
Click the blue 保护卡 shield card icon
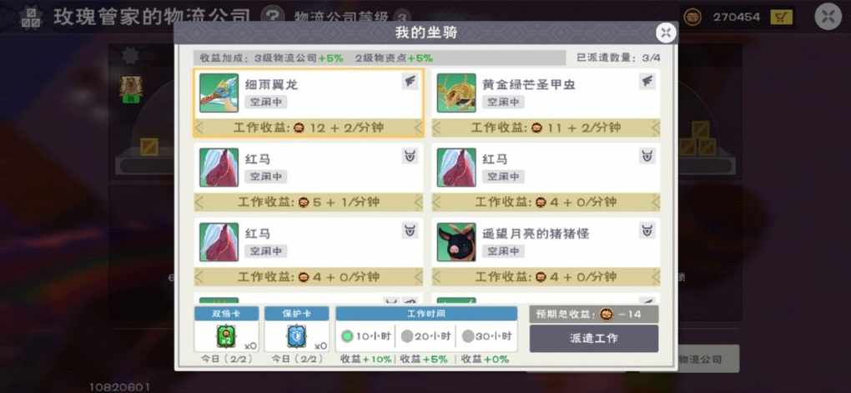[296, 336]
